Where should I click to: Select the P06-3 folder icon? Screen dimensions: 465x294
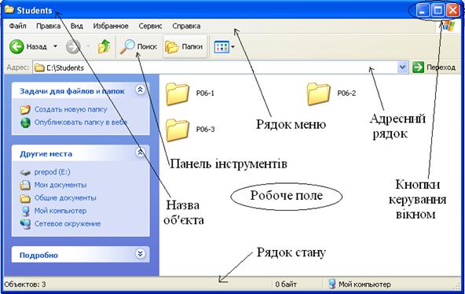[x=178, y=130]
